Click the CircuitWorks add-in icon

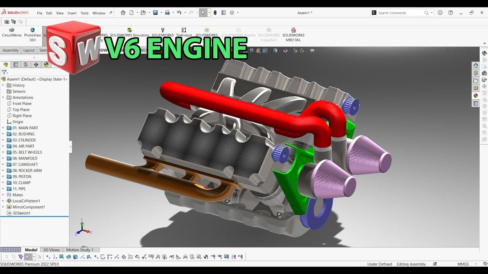click(12, 32)
